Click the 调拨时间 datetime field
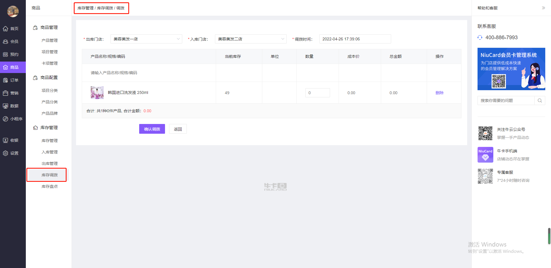Viewport: 551px width, 268px height. click(x=355, y=39)
